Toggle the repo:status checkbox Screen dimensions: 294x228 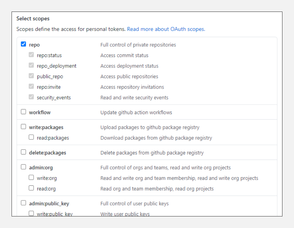pos(31,55)
